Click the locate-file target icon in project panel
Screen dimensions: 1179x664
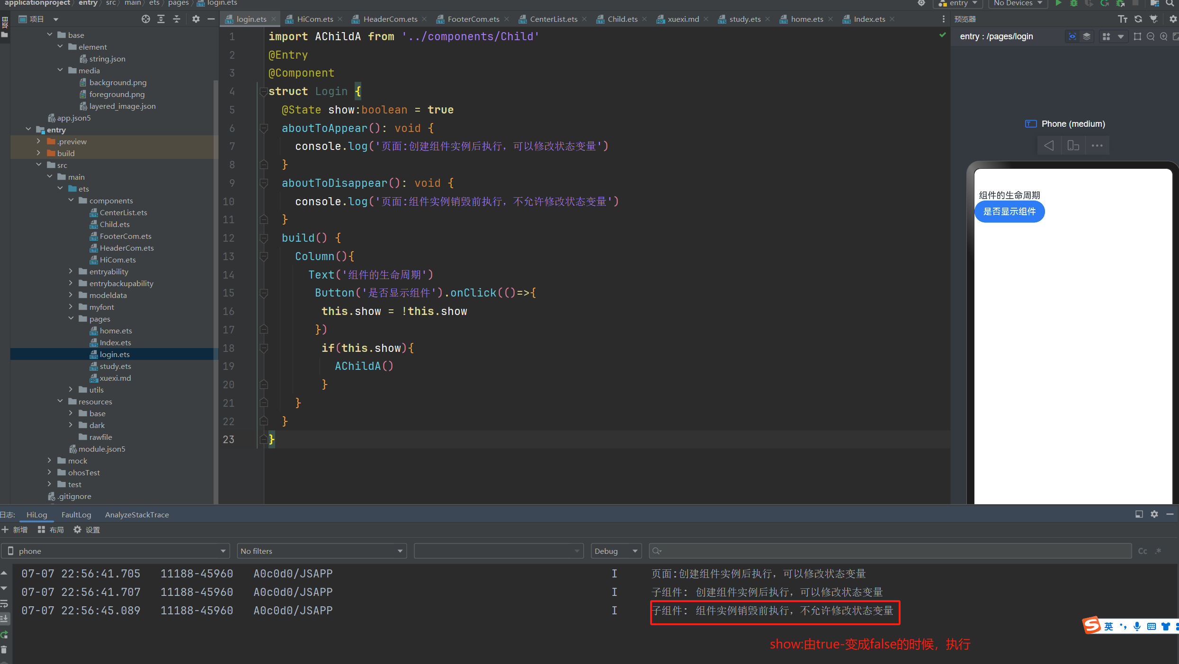coord(145,19)
